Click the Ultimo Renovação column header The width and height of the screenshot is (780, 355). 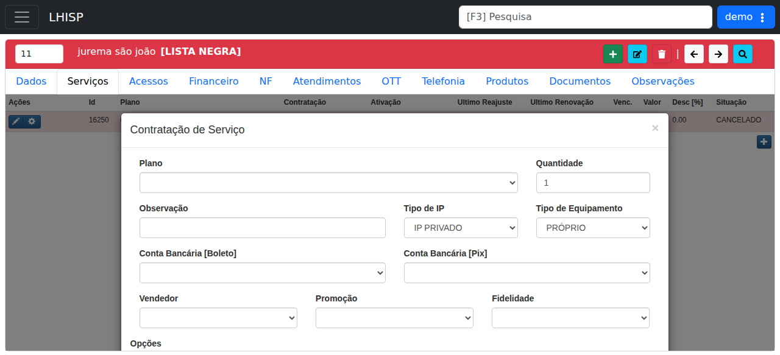[x=562, y=102]
